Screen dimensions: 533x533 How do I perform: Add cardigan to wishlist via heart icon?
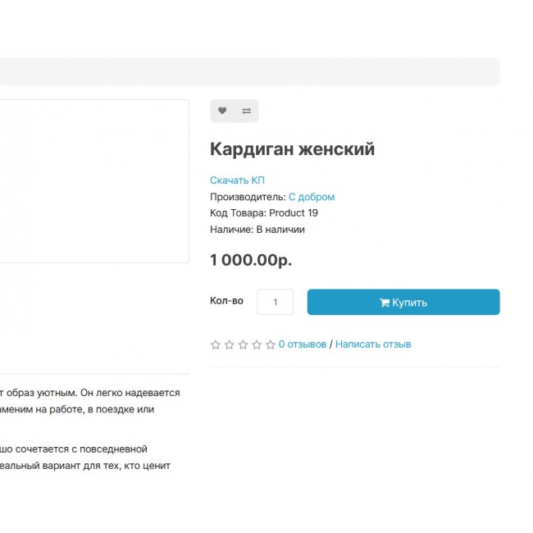pos(222,111)
